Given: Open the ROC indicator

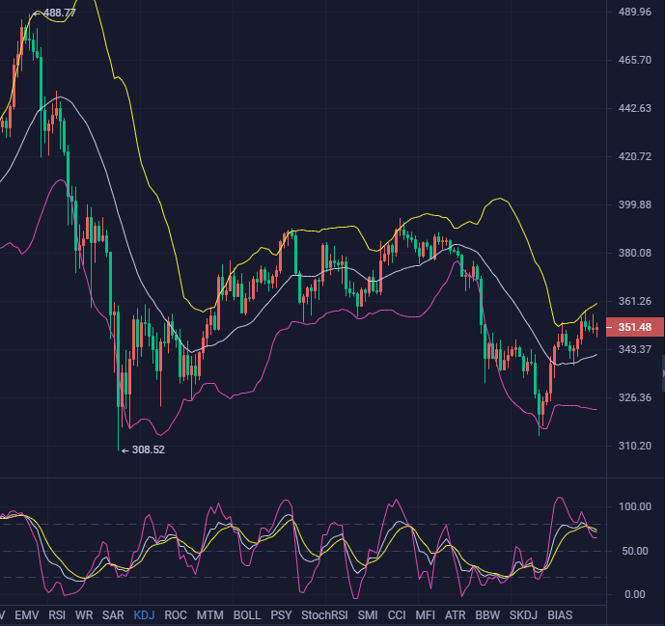Looking at the screenshot, I should pyautogui.click(x=176, y=615).
